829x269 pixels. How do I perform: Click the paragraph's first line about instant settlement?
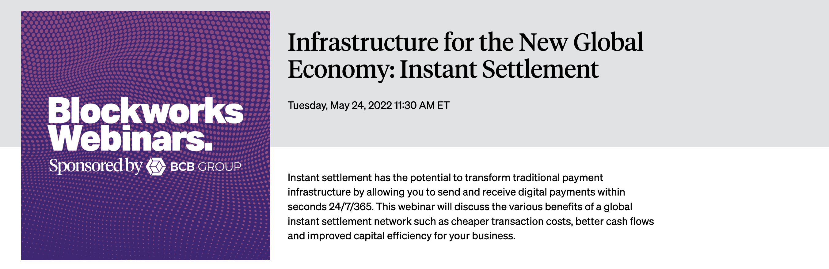(445, 178)
